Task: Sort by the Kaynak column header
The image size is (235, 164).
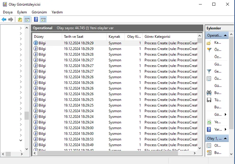Action: (x=116, y=37)
